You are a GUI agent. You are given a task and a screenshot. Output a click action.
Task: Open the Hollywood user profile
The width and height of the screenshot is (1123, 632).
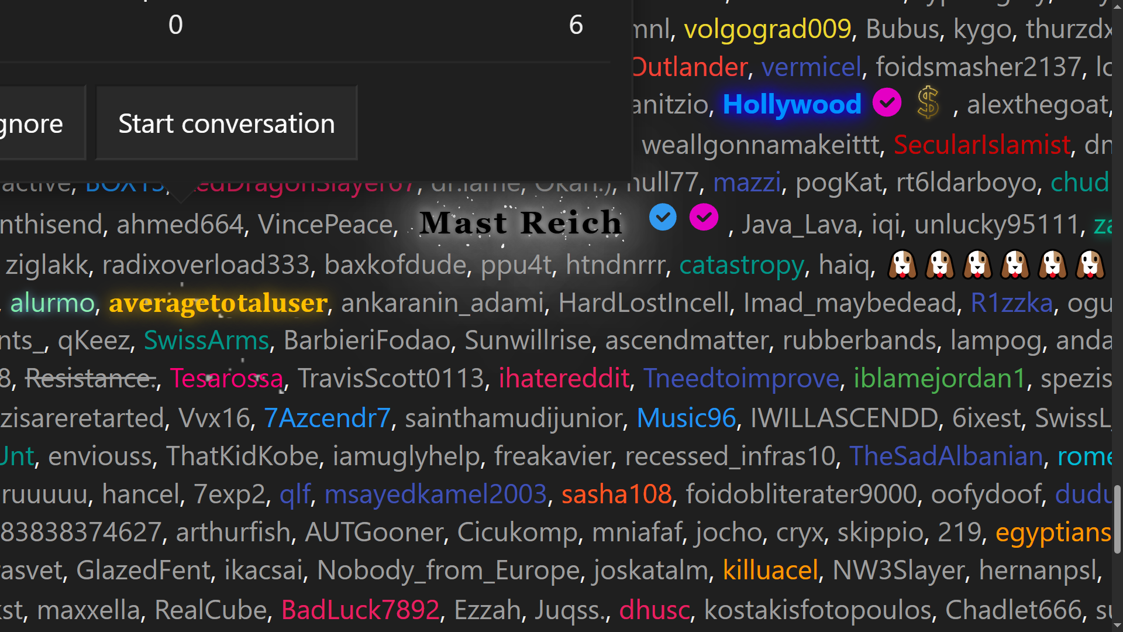pyautogui.click(x=792, y=104)
